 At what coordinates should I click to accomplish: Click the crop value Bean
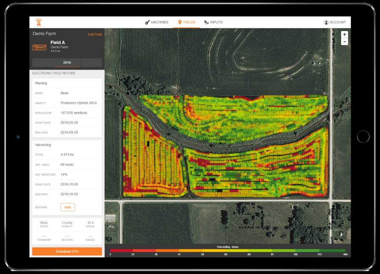click(x=64, y=93)
